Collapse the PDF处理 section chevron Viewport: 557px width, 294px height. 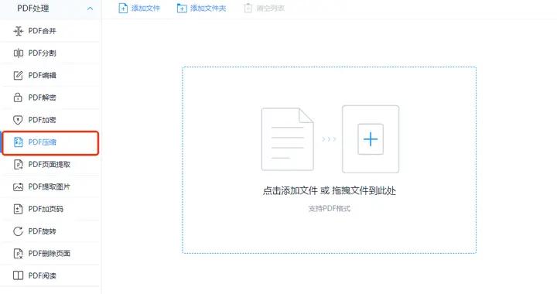[x=91, y=9]
